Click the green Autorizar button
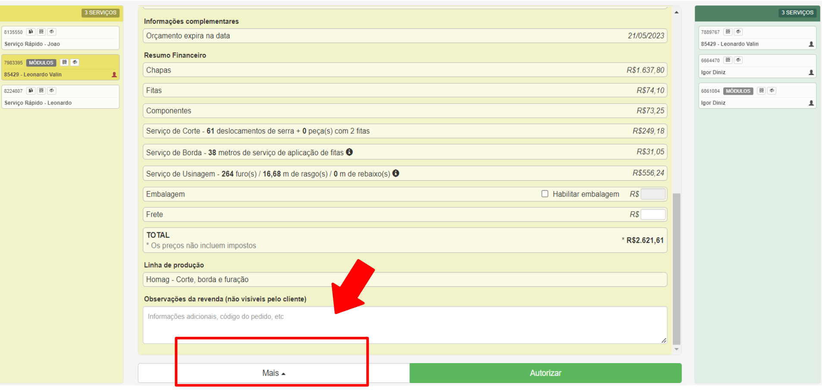Image resolution: width=822 pixels, height=392 pixels. point(546,373)
